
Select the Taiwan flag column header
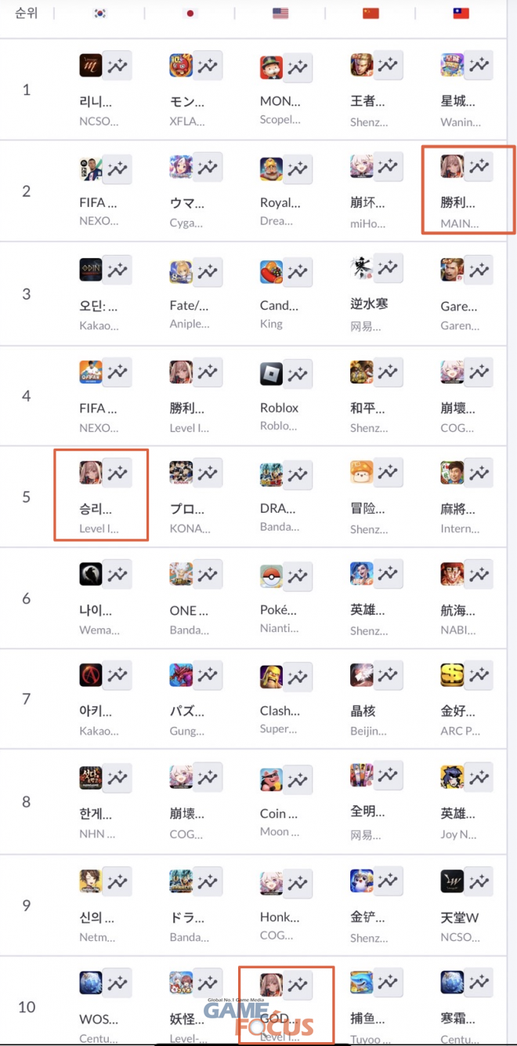coord(461,13)
